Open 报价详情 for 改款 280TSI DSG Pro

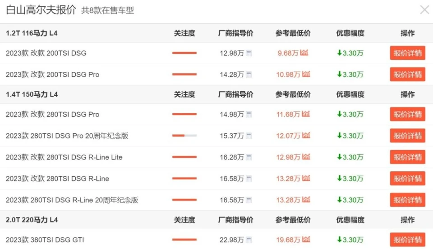[407, 114]
